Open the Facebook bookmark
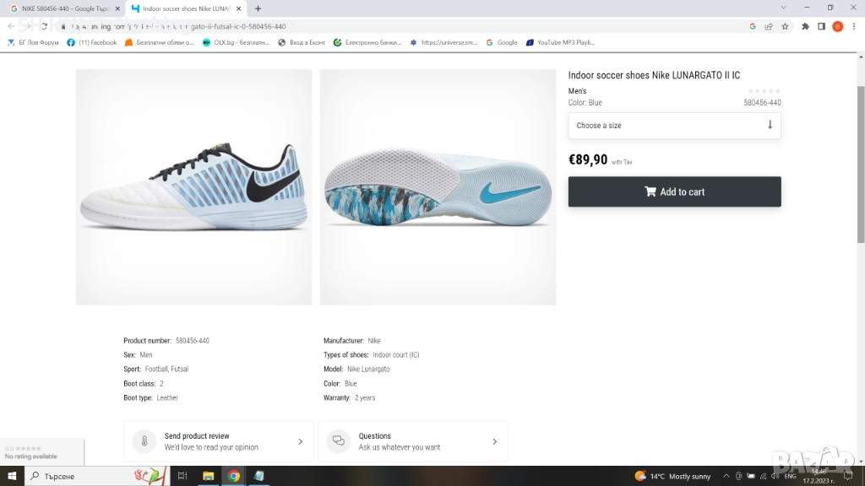Image resolution: width=865 pixels, height=486 pixels. (x=92, y=42)
